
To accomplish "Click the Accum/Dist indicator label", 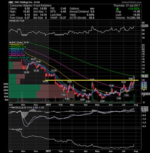I will click(x=16, y=129).
